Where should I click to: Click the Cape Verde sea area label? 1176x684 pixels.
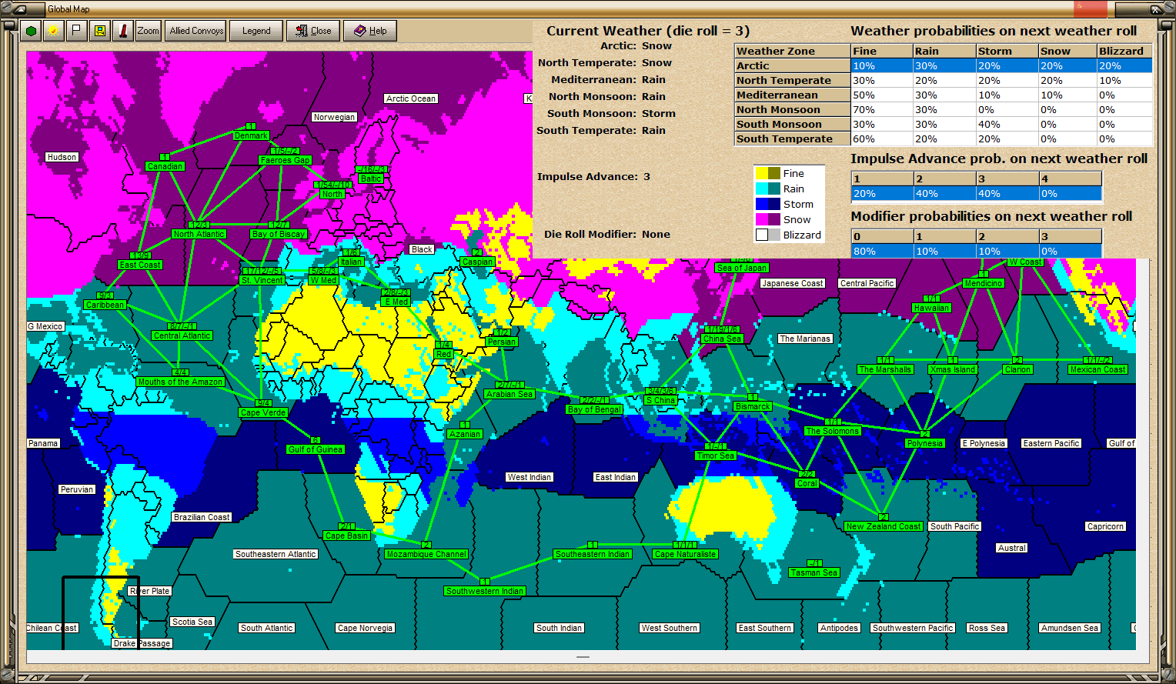click(263, 412)
